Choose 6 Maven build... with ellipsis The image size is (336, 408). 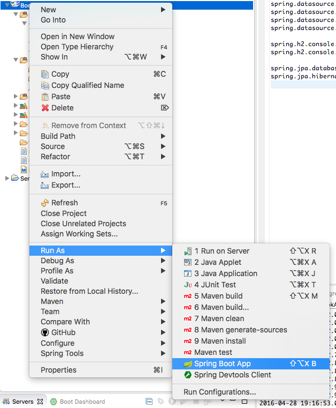(251, 307)
